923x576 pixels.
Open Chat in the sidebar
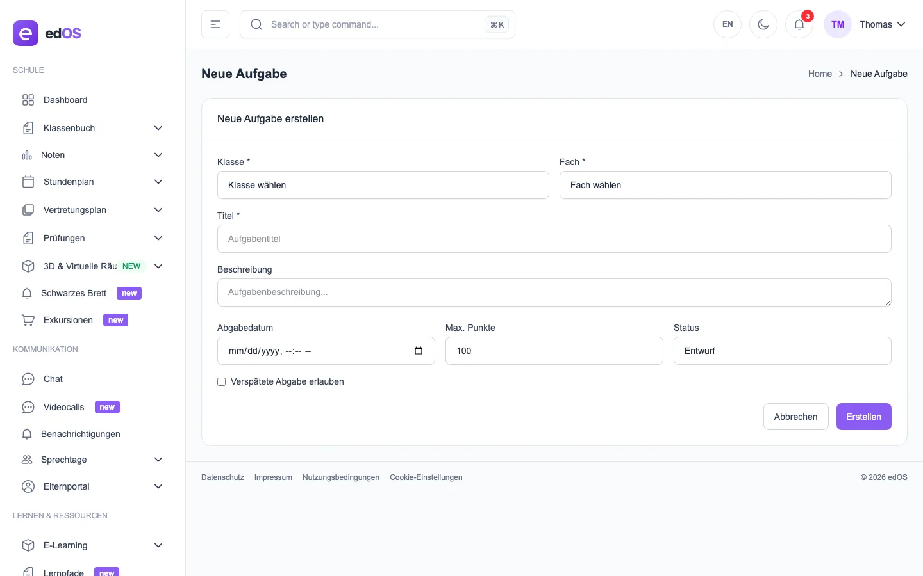[x=53, y=379]
